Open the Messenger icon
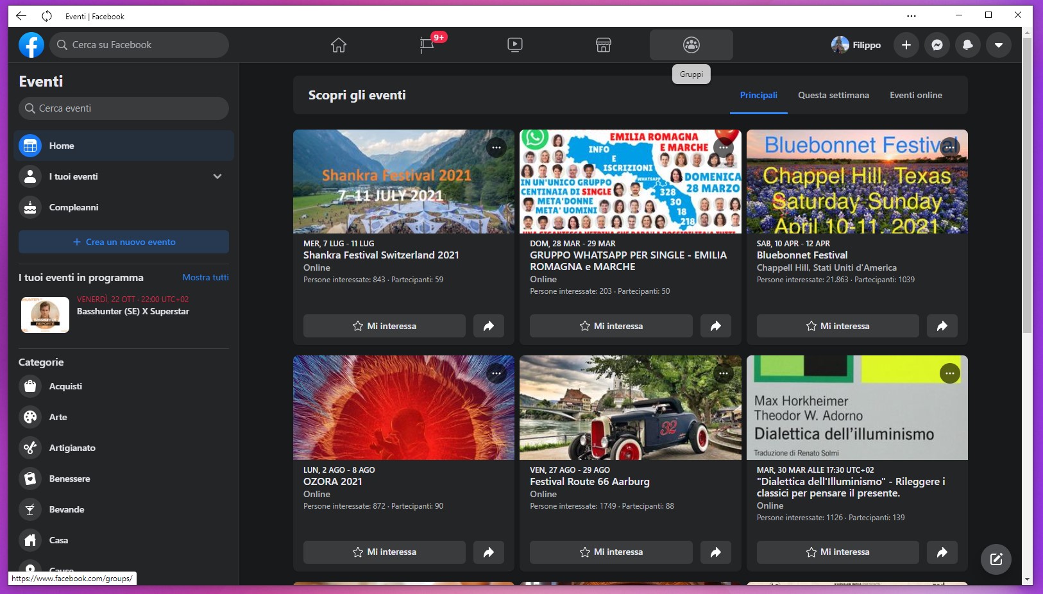Screen dimensions: 1043x594 tap(937, 45)
